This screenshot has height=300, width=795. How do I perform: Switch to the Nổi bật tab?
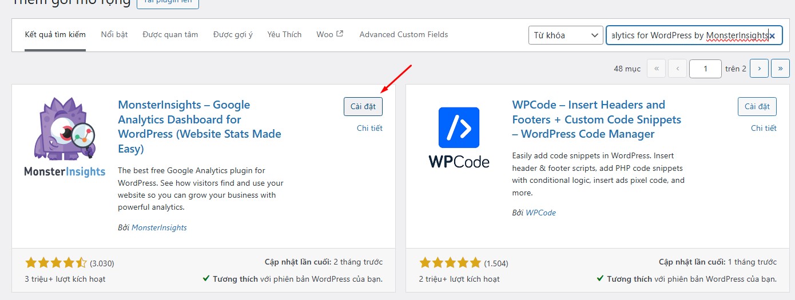[x=114, y=34]
